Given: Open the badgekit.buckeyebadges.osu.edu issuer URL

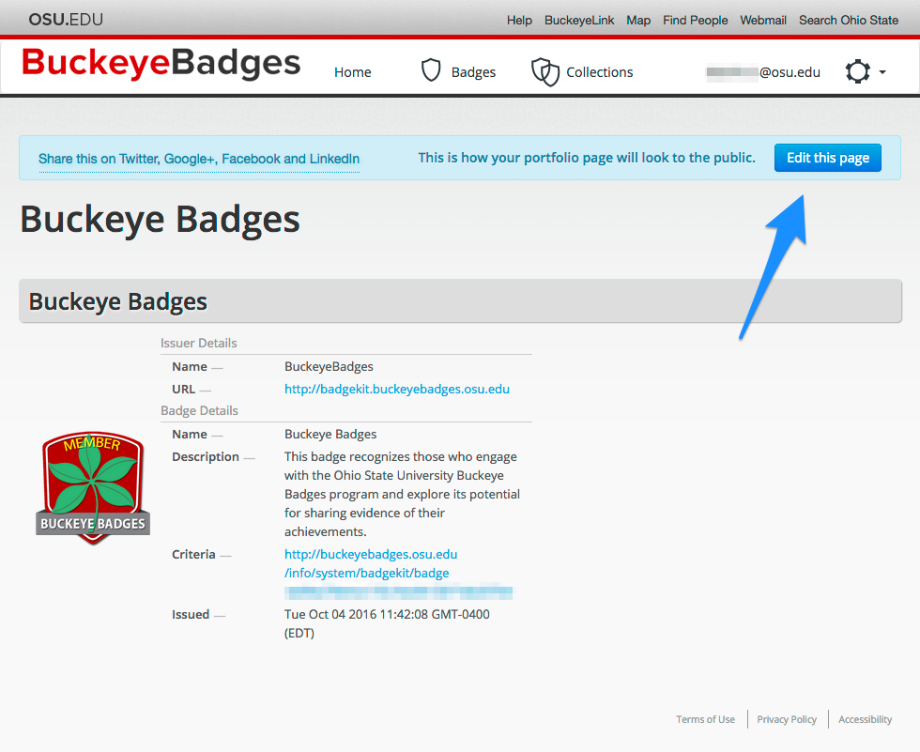Looking at the screenshot, I should pyautogui.click(x=396, y=389).
